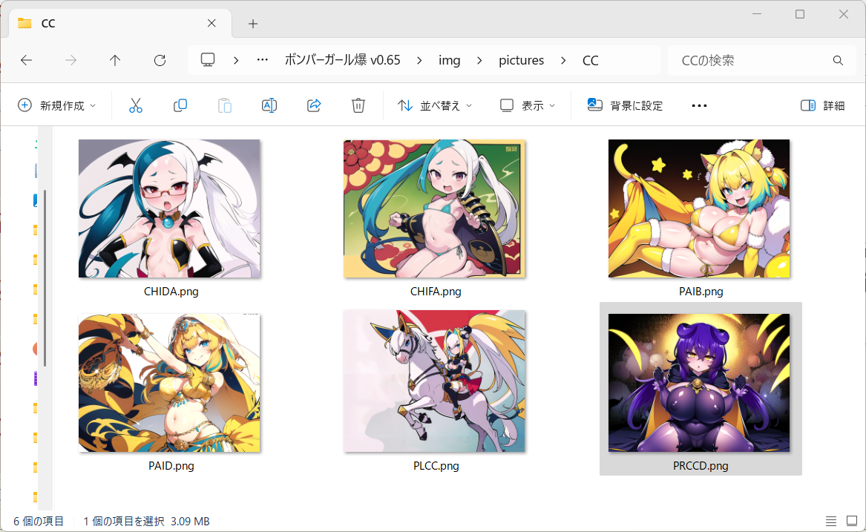Click the forward navigation arrow
This screenshot has width=866, height=532.
[70, 60]
